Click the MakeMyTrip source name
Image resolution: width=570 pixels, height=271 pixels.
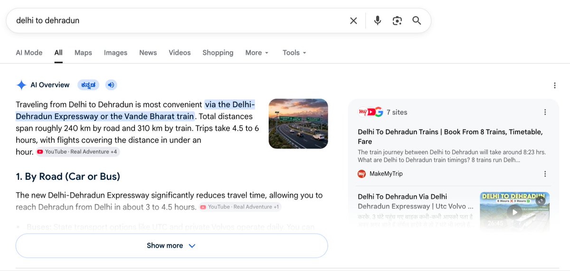pos(386,174)
